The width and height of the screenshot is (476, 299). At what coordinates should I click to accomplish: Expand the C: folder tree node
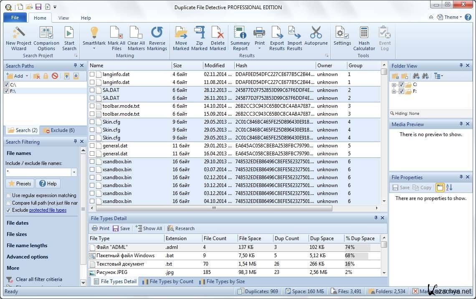click(394, 85)
